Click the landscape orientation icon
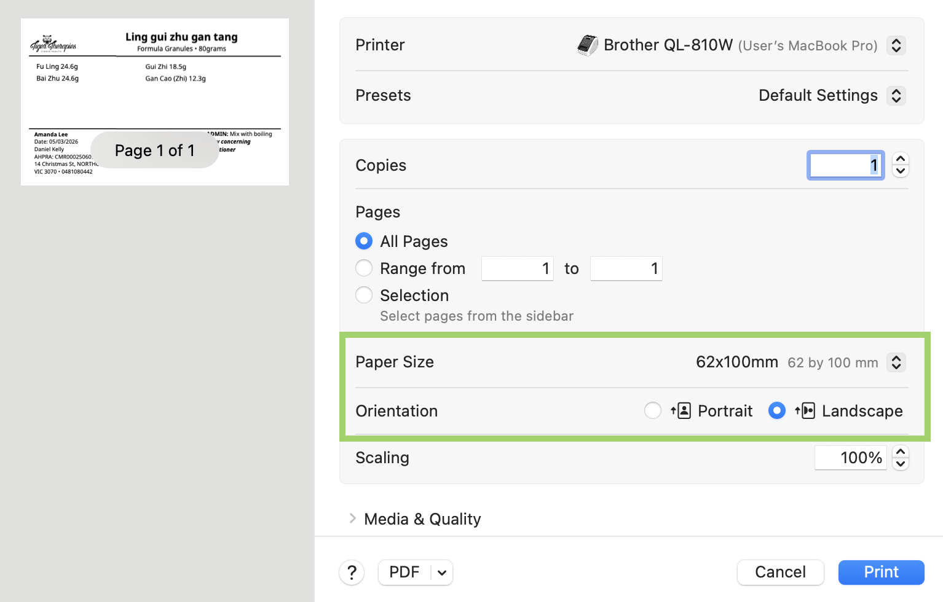 pos(807,410)
